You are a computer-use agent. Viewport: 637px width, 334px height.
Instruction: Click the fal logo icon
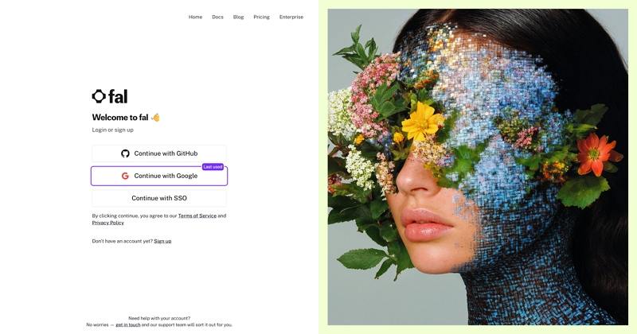pyautogui.click(x=99, y=96)
